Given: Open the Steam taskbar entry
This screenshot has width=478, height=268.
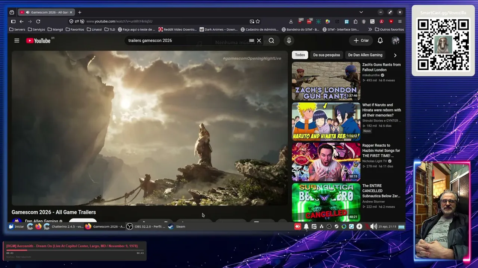Looking at the screenshot, I should (177, 226).
